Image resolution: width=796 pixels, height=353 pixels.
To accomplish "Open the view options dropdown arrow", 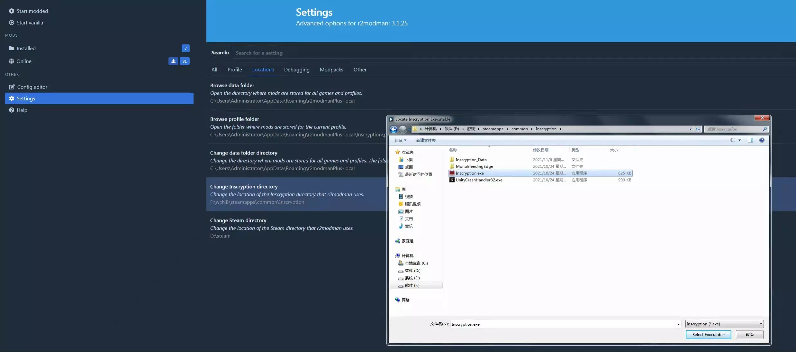I will pos(739,140).
